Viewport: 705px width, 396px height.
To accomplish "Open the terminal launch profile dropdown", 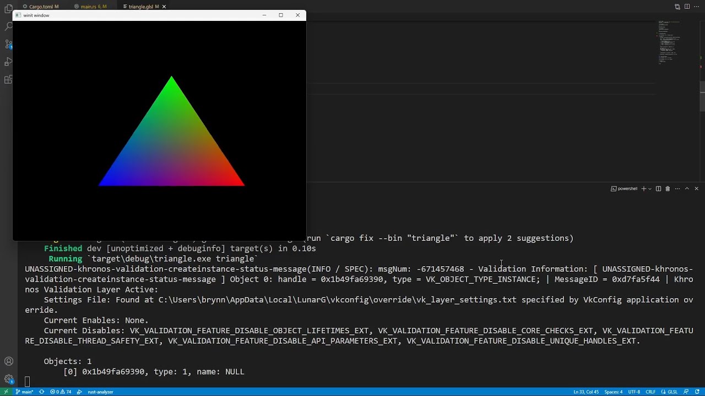I will tap(650, 189).
